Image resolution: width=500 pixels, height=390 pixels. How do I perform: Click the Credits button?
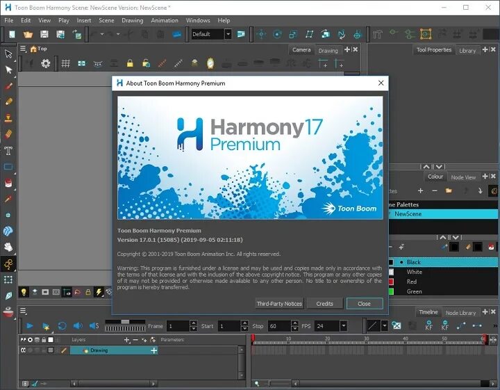pyautogui.click(x=324, y=304)
